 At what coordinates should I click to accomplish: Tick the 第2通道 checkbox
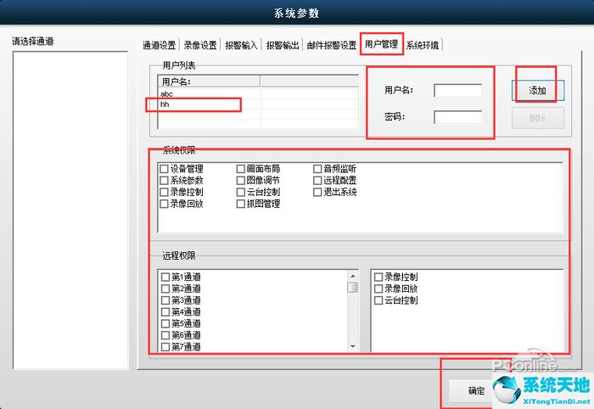pos(165,289)
